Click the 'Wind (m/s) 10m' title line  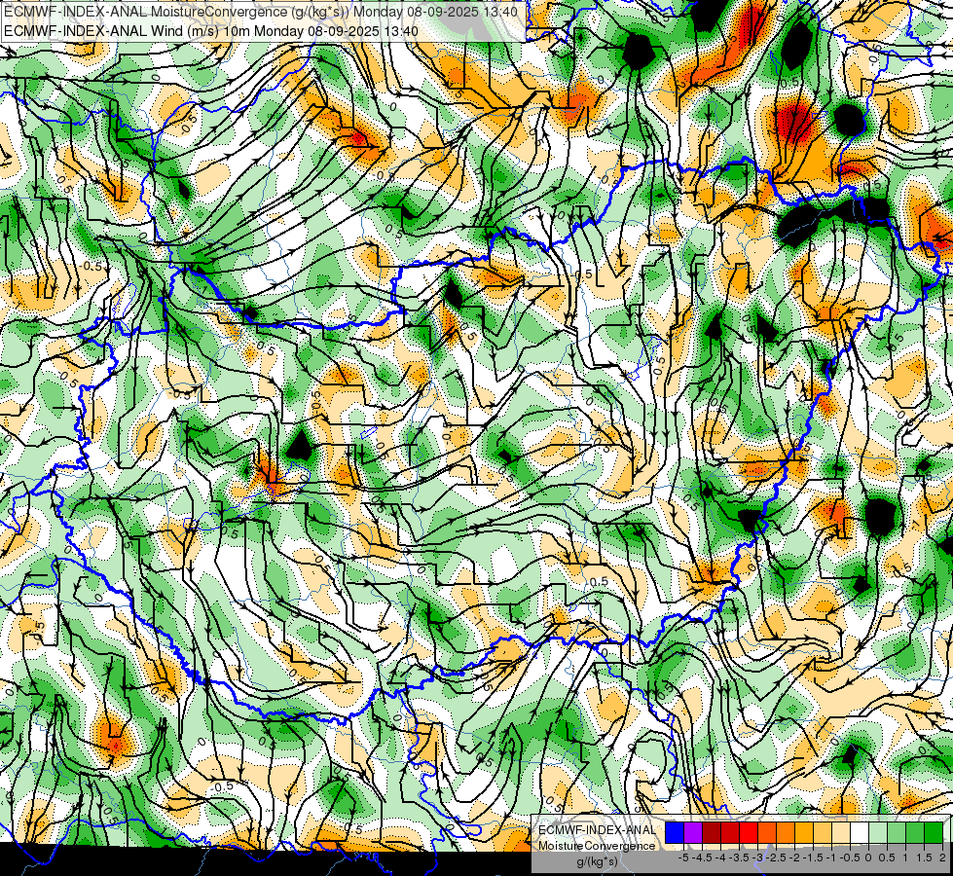click(211, 30)
